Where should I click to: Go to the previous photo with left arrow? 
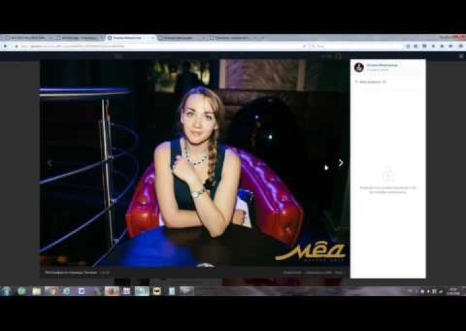tap(50, 163)
